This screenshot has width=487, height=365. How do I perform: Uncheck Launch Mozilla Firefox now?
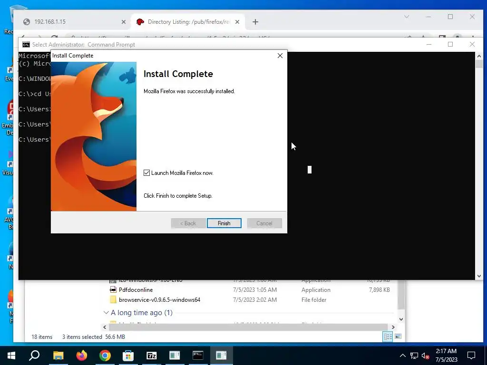click(x=146, y=173)
